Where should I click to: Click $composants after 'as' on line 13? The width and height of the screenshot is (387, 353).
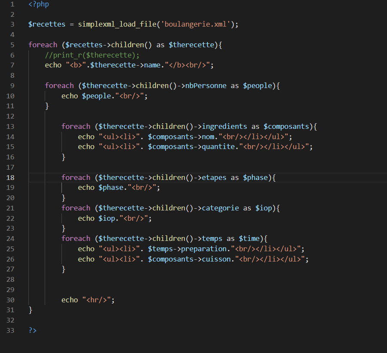coord(286,127)
